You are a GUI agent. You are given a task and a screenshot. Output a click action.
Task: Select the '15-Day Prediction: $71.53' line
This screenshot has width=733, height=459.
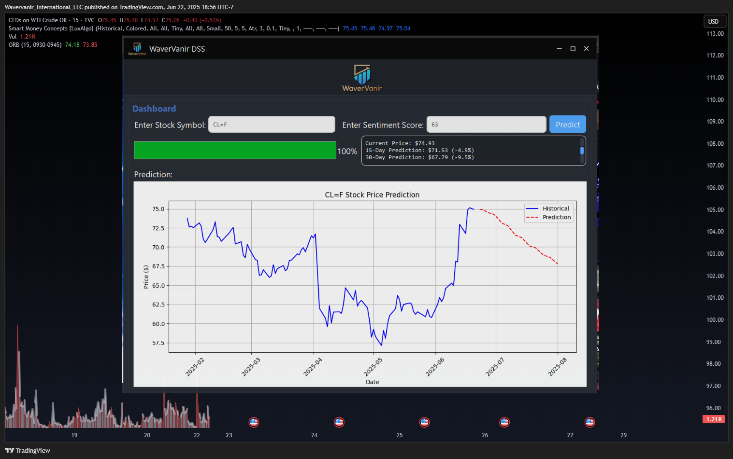419,150
